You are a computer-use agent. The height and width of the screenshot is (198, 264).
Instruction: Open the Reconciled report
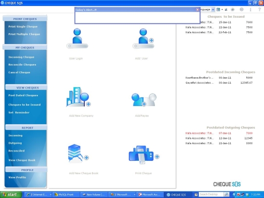click(x=16, y=151)
